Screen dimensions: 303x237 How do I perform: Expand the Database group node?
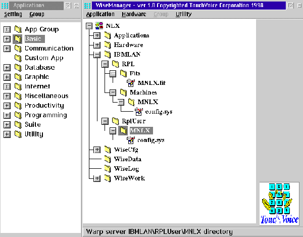[x=7, y=68]
